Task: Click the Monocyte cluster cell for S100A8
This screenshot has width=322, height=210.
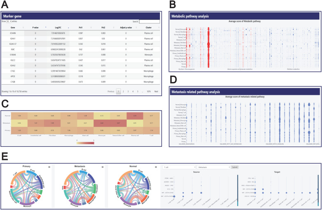Action: (148, 55)
